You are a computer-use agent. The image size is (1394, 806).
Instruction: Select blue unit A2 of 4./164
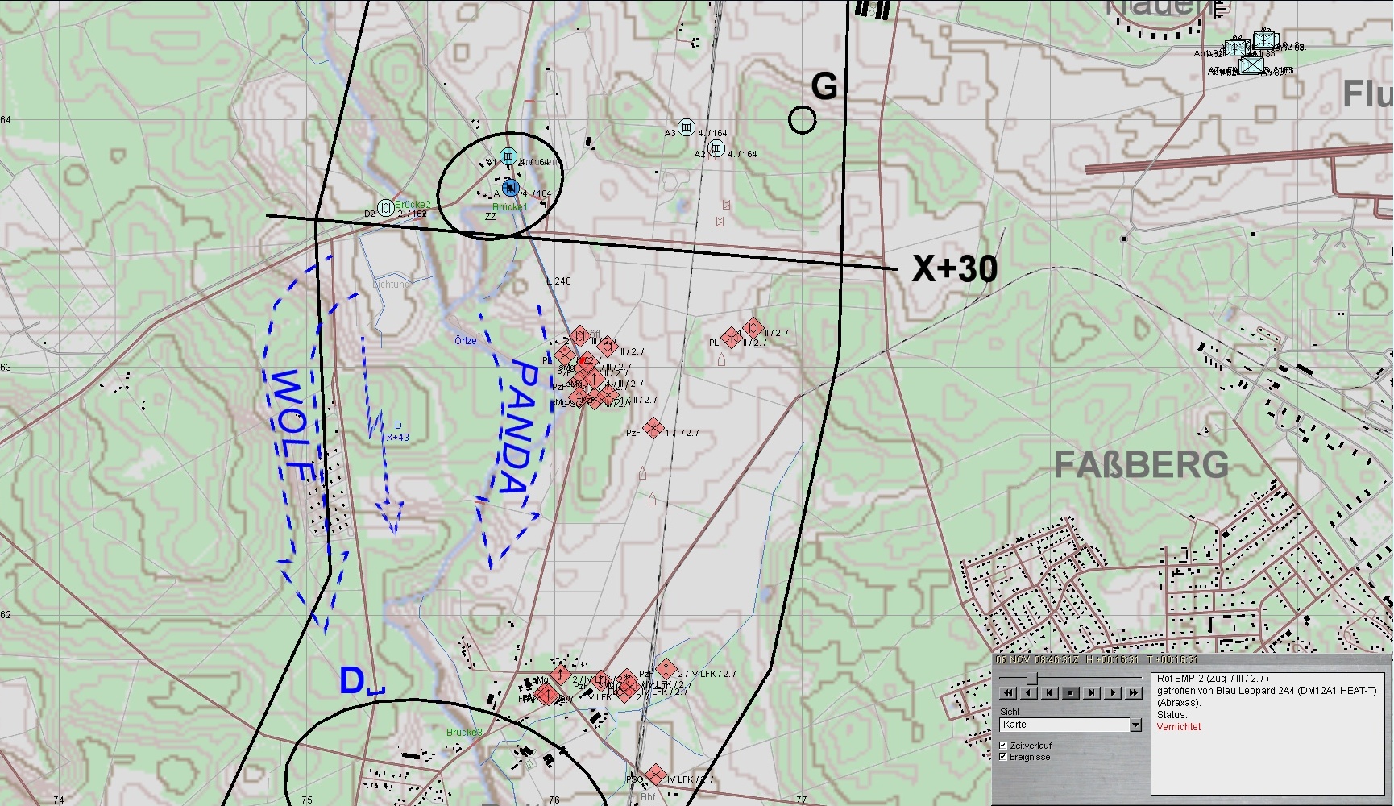716,148
